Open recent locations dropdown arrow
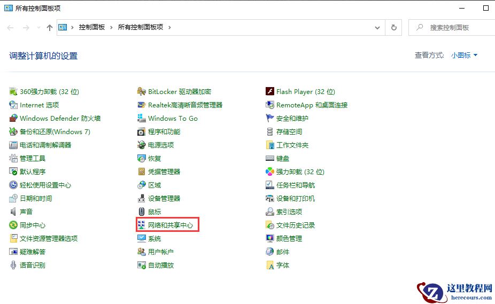This screenshot has height=304, width=495. pyautogui.click(x=38, y=27)
